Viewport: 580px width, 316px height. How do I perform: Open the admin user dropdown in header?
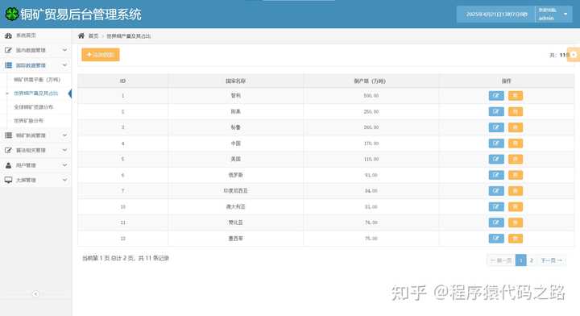pyautogui.click(x=553, y=15)
